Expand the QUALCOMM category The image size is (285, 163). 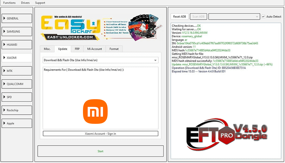coord(17,84)
